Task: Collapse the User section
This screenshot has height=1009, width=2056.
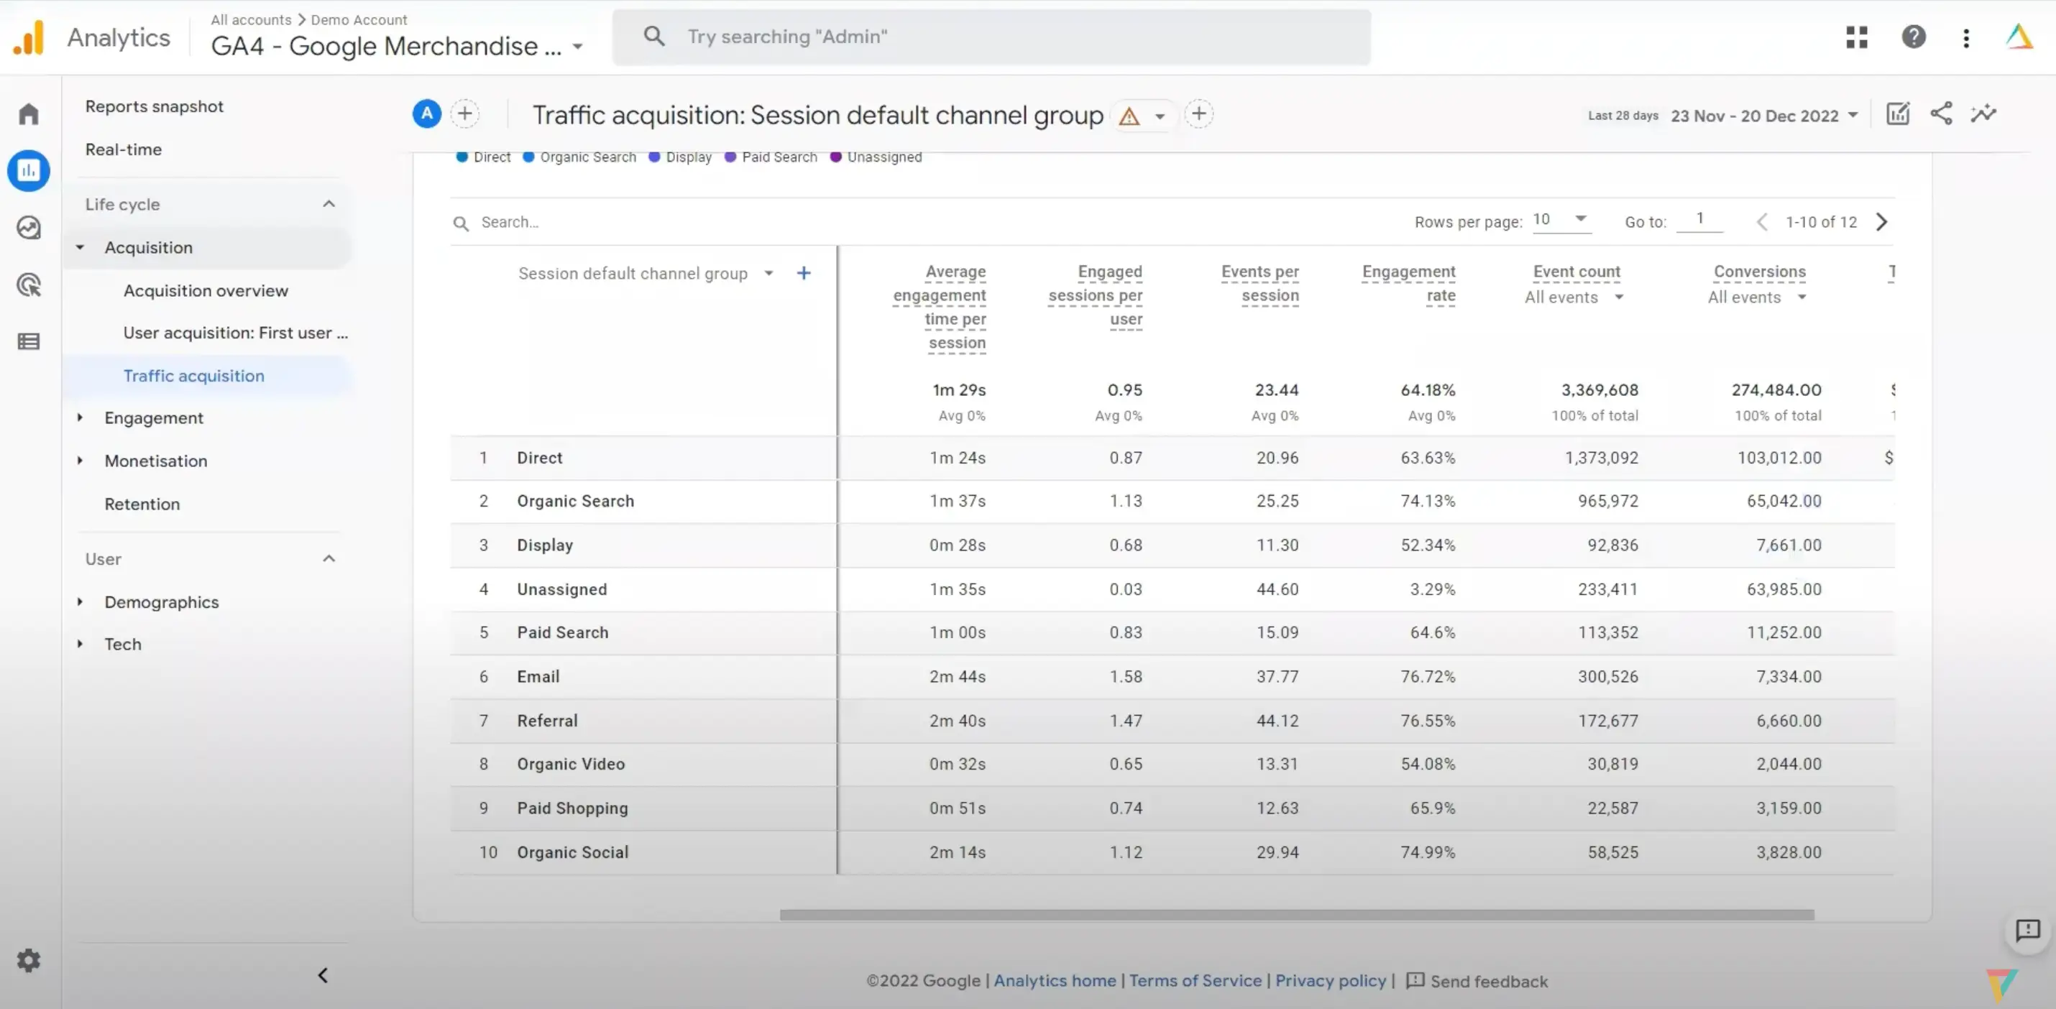Action: click(x=329, y=558)
